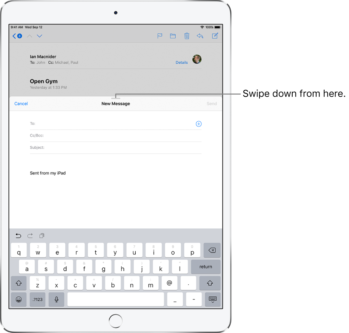Viewport: 349px width, 333px height.
Task: Show message details for Ian Macnider
Action: [182, 63]
